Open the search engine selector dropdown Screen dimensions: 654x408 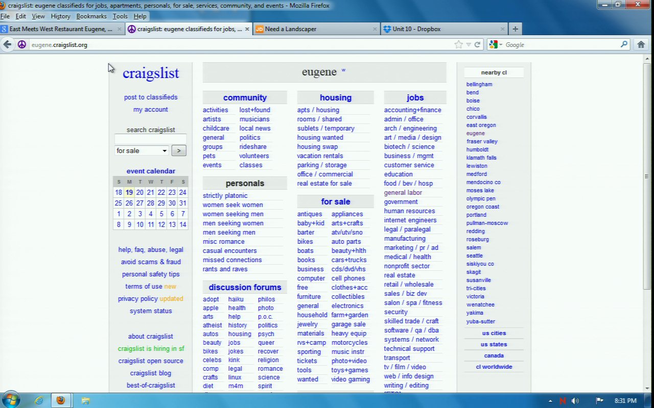496,45
